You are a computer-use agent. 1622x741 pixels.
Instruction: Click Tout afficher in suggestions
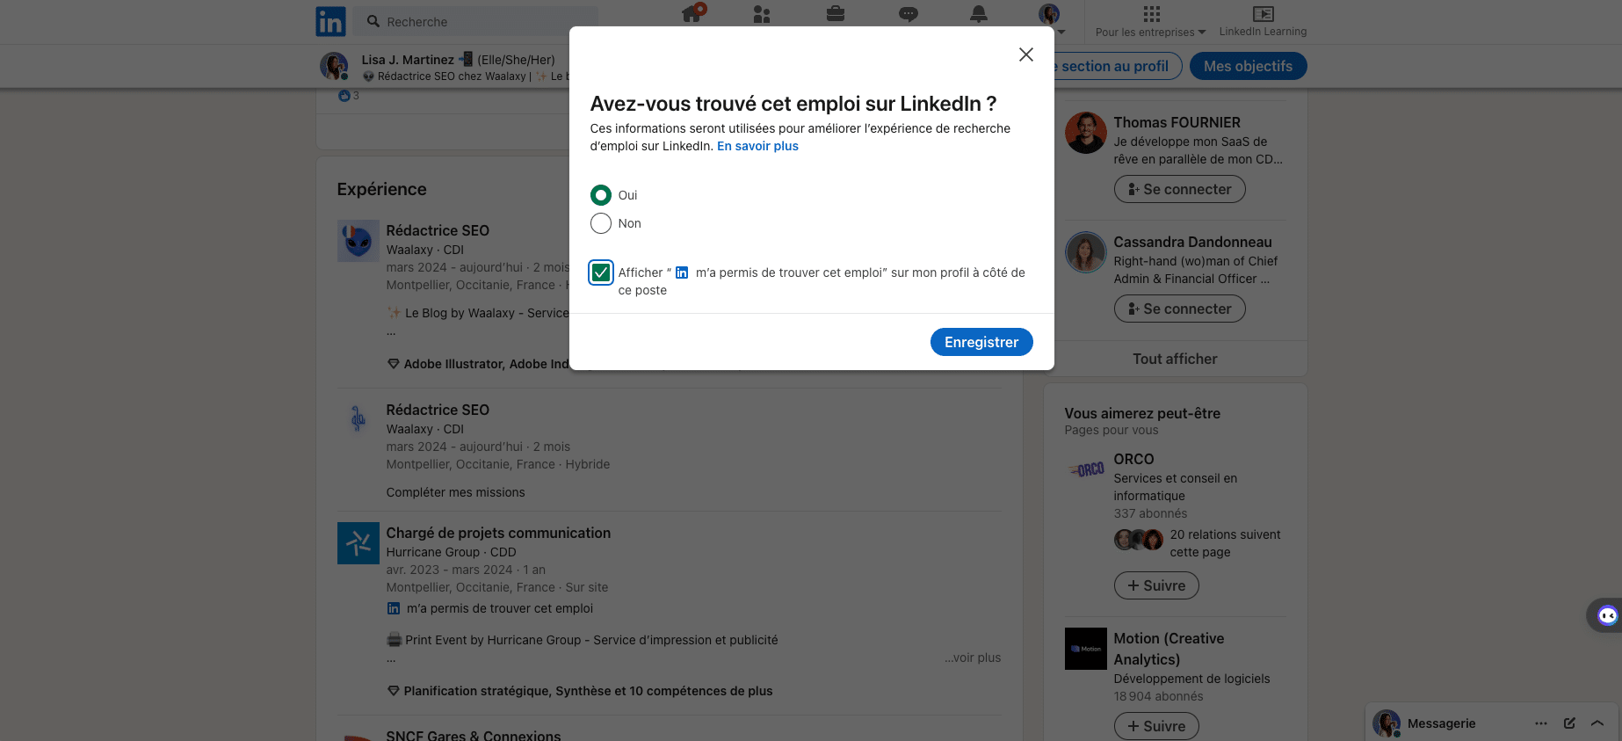[x=1175, y=359]
